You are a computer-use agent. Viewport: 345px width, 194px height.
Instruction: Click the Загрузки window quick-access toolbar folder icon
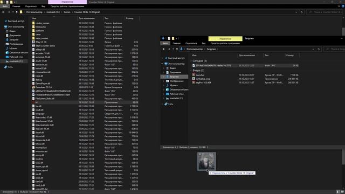point(173,38)
